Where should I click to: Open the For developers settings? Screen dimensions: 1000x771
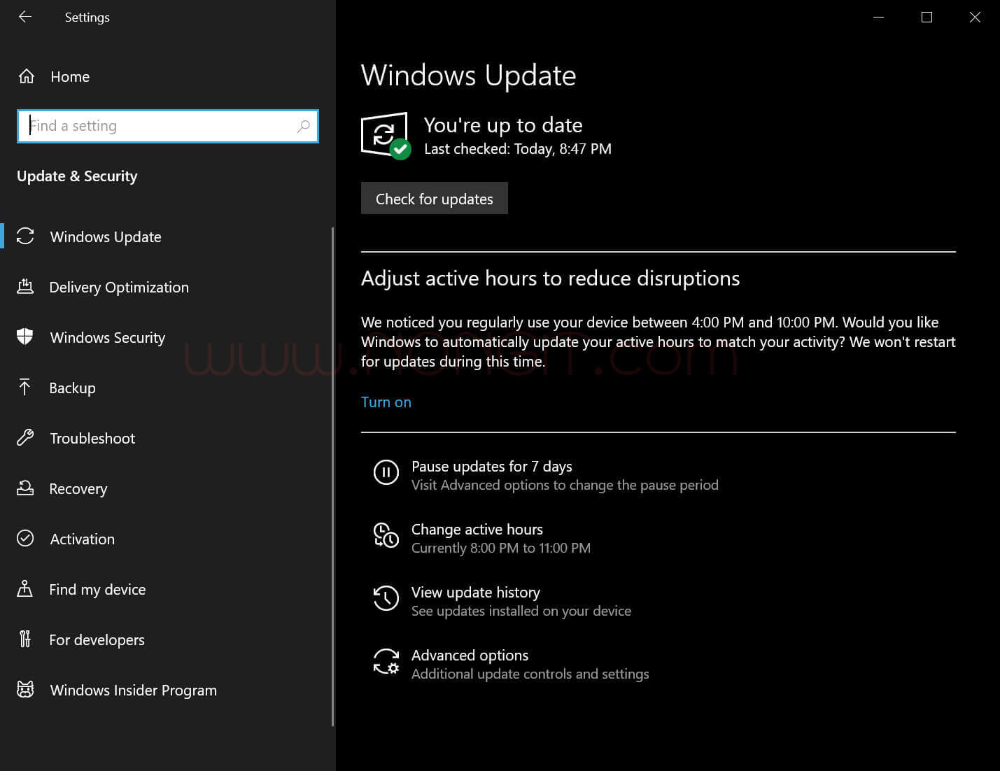point(97,639)
